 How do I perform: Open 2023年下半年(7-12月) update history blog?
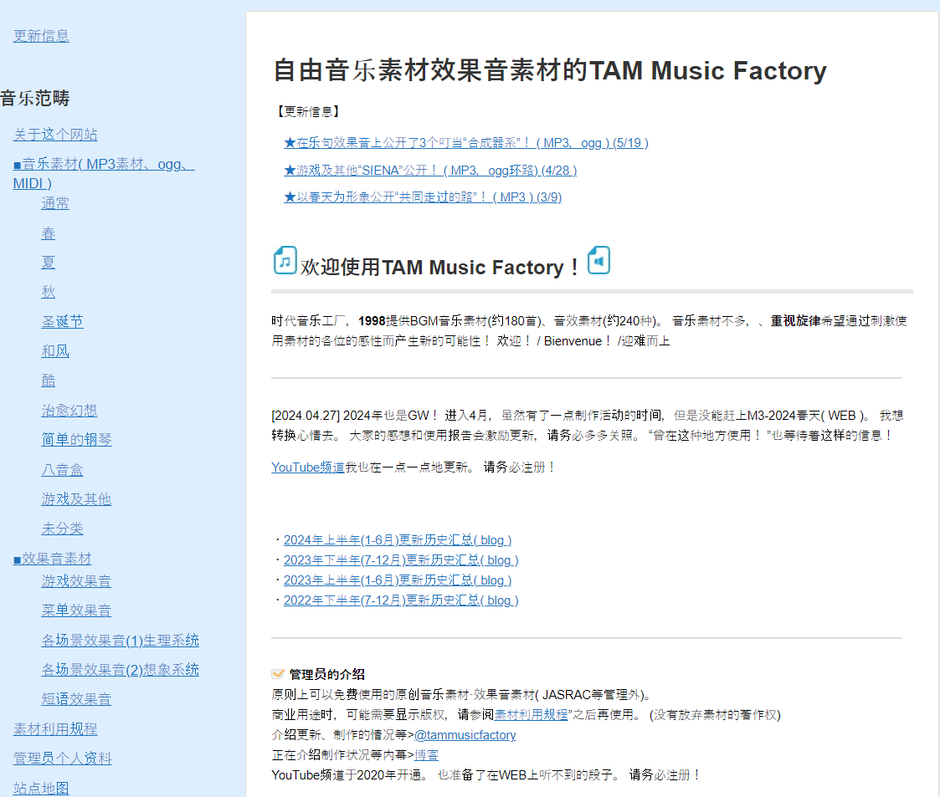[401, 559]
